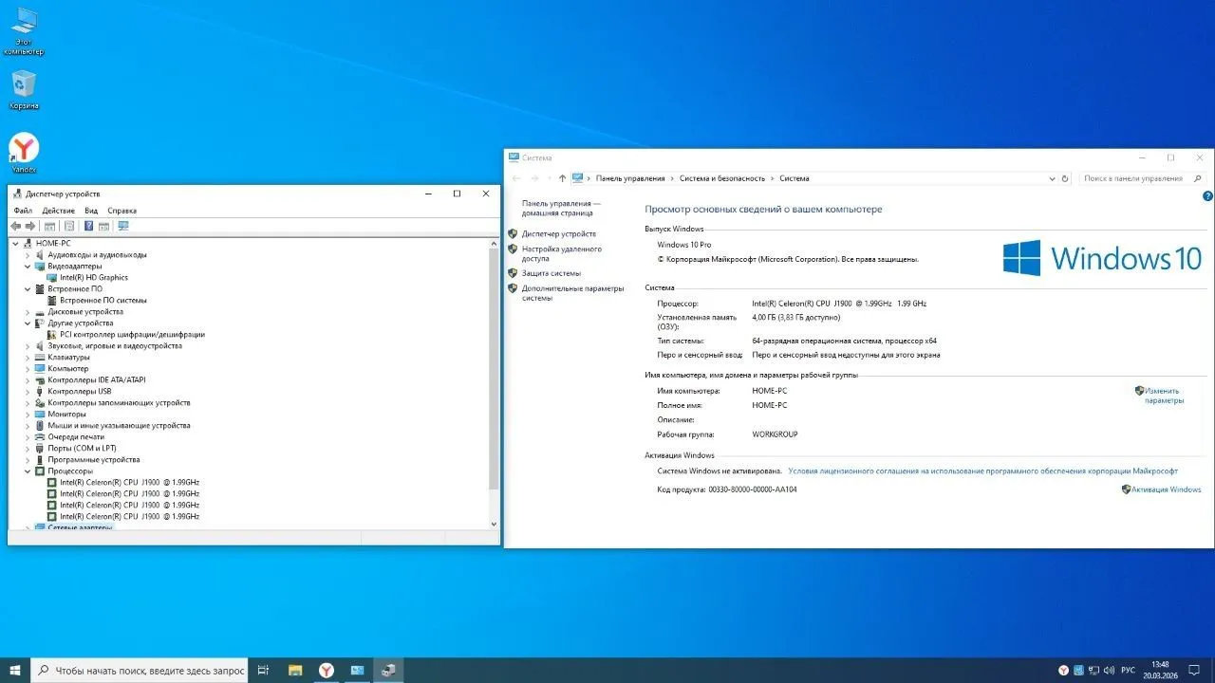The image size is (1215, 683).
Task: Select Звуковые, игровые и видеоустройства row
Action: (115, 346)
